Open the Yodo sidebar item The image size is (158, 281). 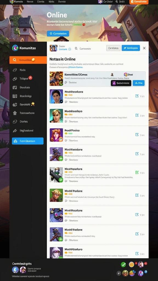[x=22, y=70]
